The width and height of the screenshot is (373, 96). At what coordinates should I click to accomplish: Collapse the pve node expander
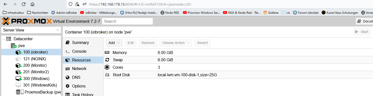[9, 46]
